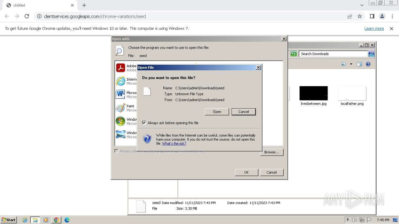Image resolution: width=399 pixels, height=224 pixels.
Task: Open Microsoft Edge from taskbar
Action: tap(67, 220)
